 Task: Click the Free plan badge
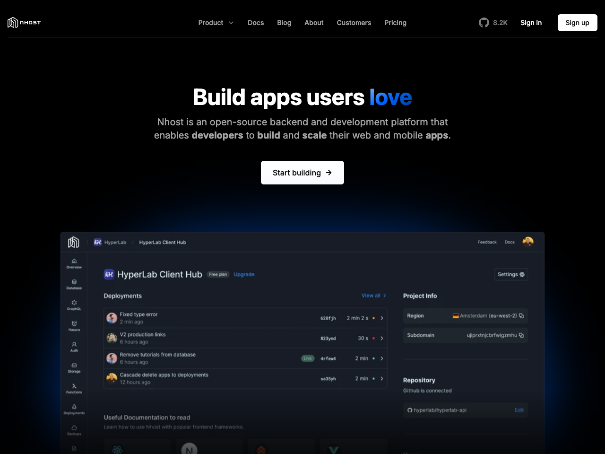click(x=218, y=274)
